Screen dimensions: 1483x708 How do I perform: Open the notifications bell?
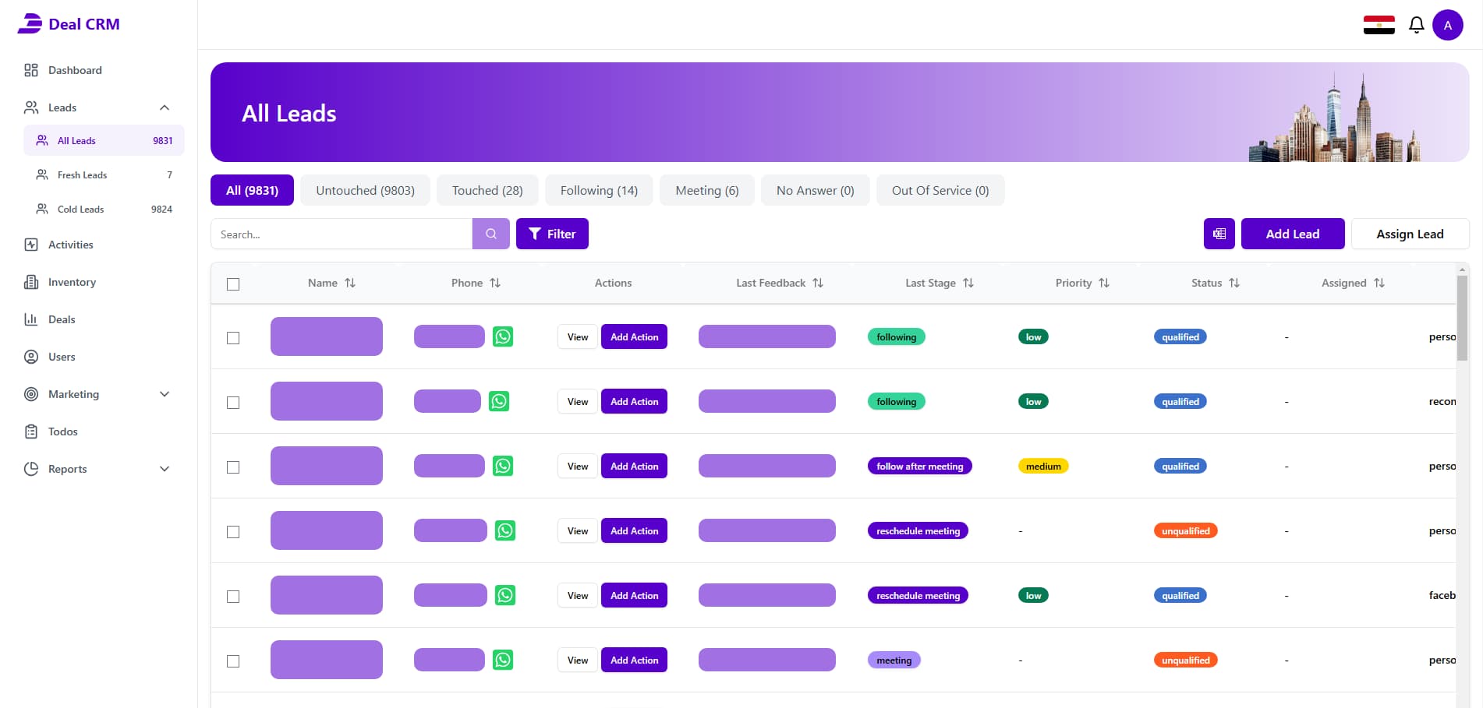pyautogui.click(x=1417, y=25)
